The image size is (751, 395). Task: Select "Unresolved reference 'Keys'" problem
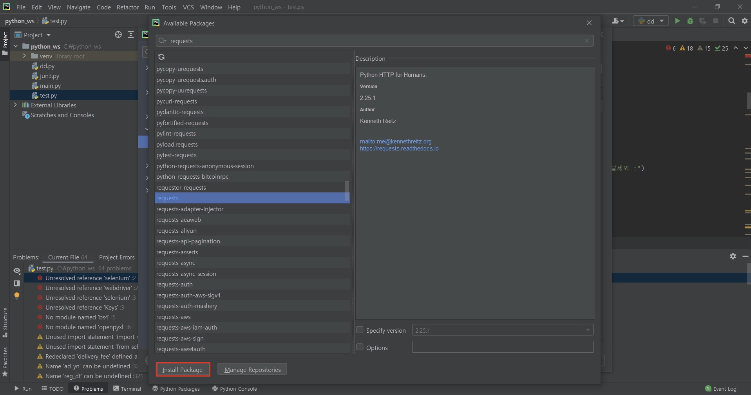pos(81,308)
